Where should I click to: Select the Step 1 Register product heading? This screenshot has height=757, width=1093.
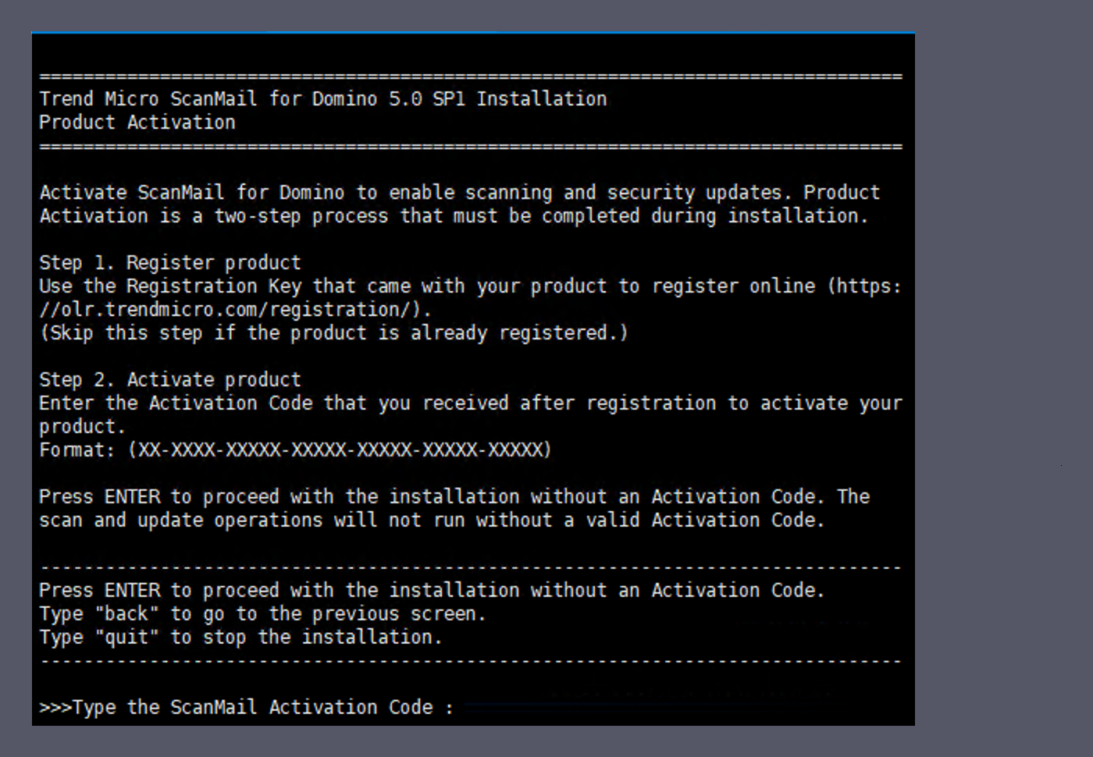point(170,262)
